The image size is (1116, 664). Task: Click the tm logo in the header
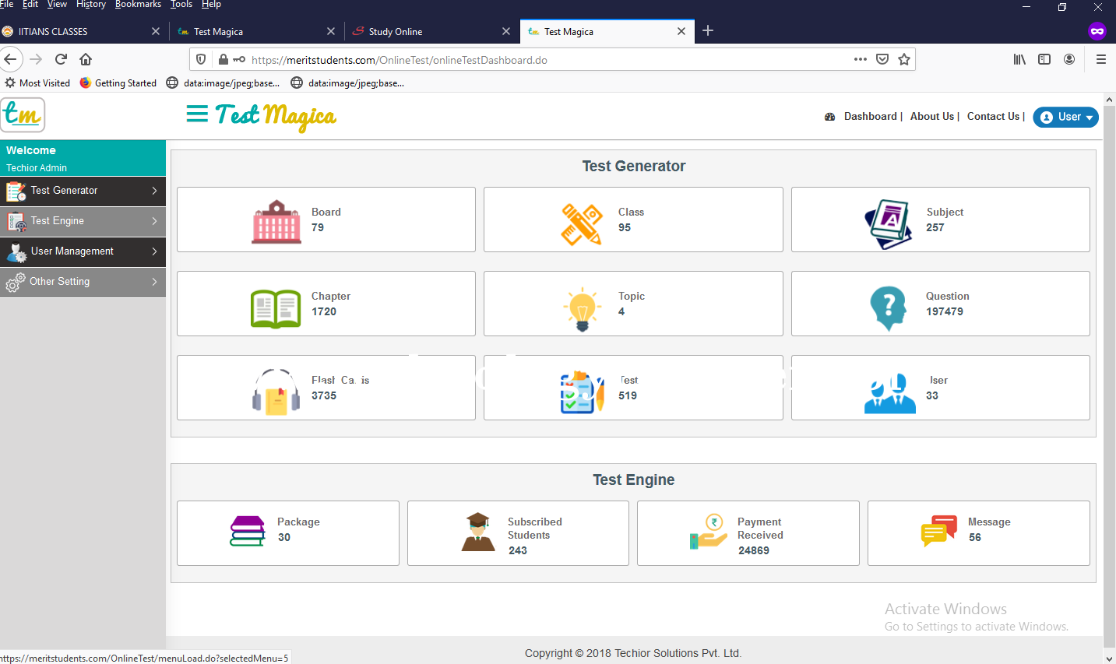click(23, 115)
